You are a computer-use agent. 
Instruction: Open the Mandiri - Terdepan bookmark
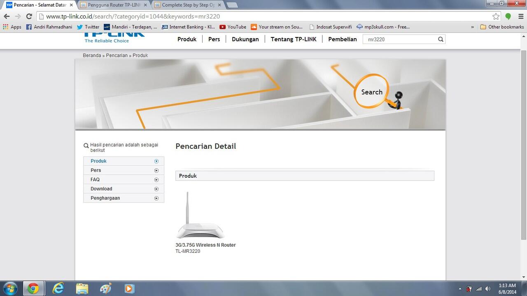point(131,27)
